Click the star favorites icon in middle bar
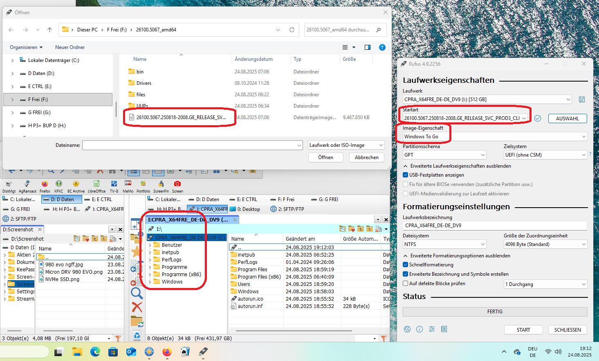Viewport: 599px width, 361px height. [x=137, y=252]
